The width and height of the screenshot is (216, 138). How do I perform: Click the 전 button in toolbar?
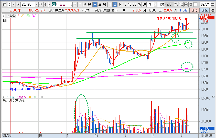coord(18,5)
